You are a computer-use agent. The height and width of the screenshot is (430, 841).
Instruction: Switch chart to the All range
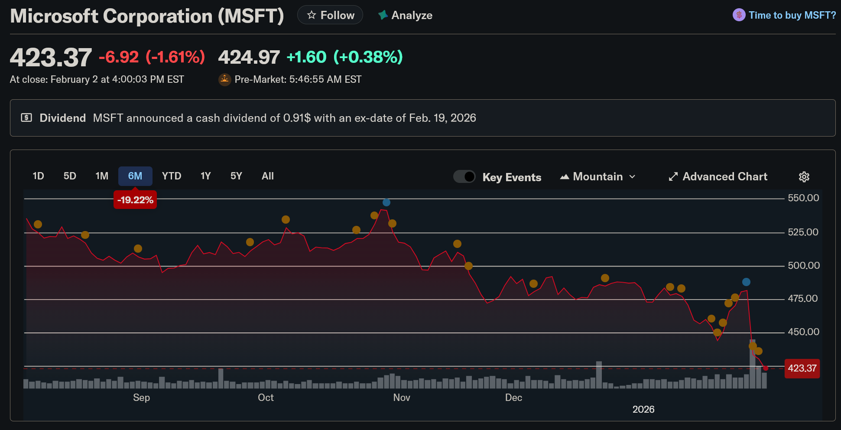[267, 176]
